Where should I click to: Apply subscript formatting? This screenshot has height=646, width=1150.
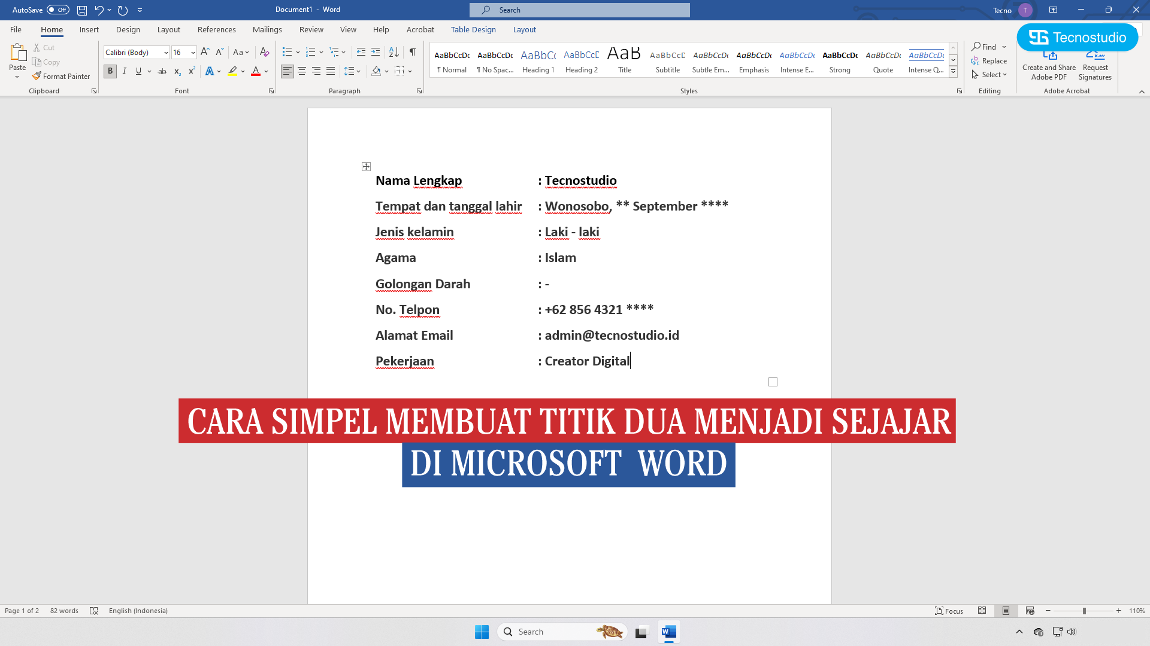(x=177, y=71)
